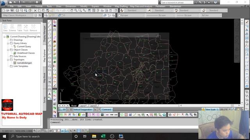This screenshot has height=140, width=250.
Task: Open the Map Book side tab
Action: (44, 78)
